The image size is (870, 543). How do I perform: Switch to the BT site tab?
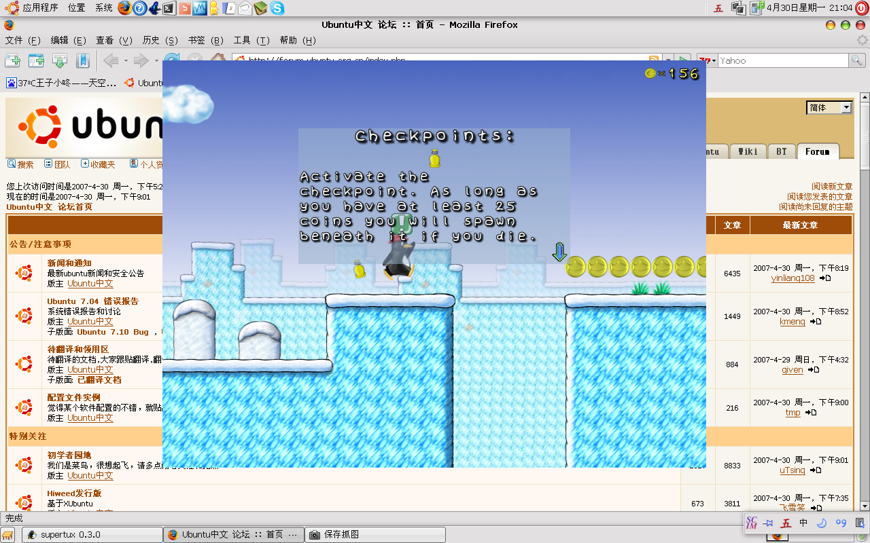click(782, 151)
